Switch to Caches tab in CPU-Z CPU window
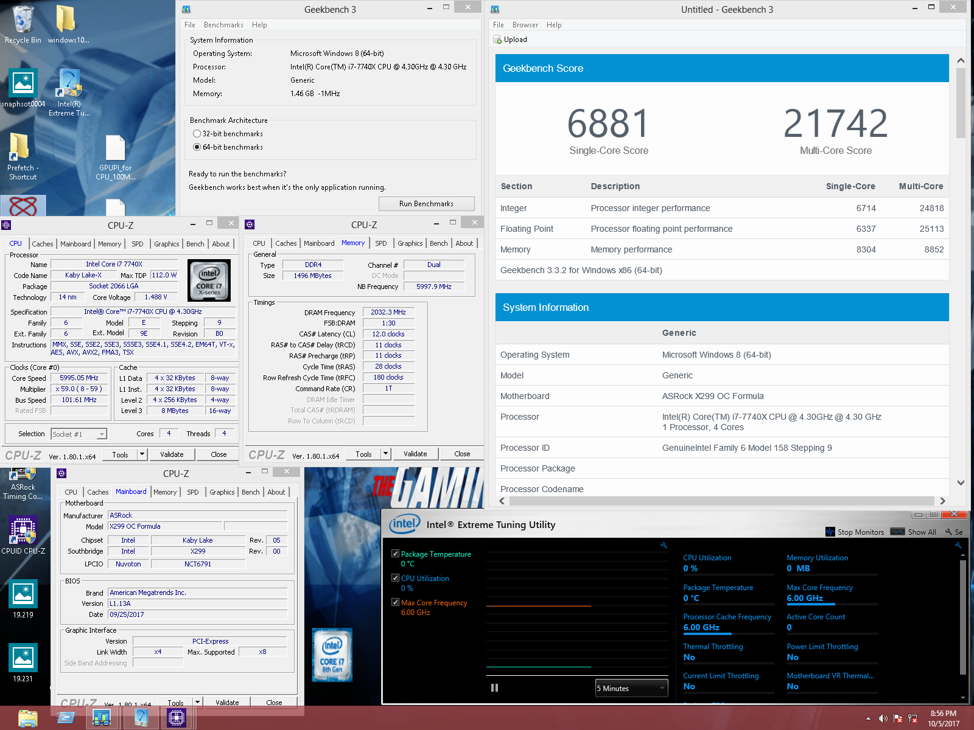This screenshot has height=730, width=974. coord(43,244)
